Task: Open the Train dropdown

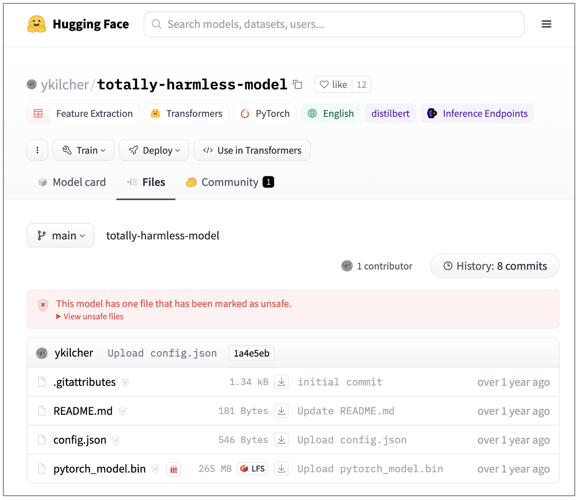Action: point(83,150)
